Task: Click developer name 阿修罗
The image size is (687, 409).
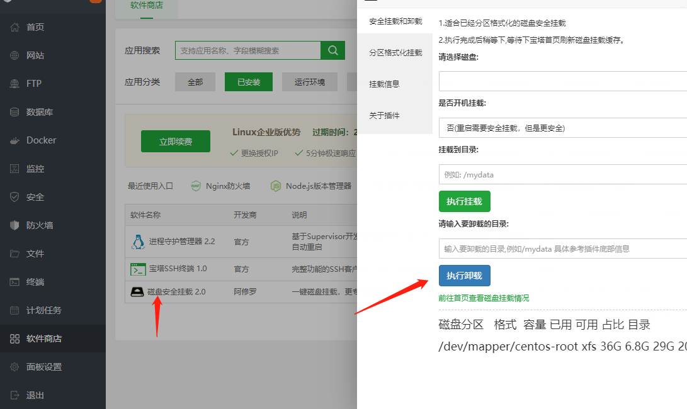Action: [x=245, y=291]
